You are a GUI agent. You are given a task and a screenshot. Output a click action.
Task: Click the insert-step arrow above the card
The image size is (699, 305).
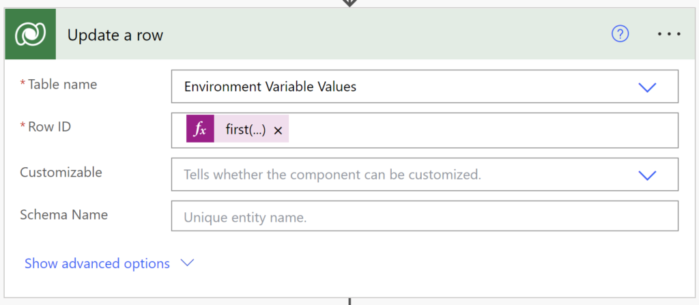tap(349, 3)
